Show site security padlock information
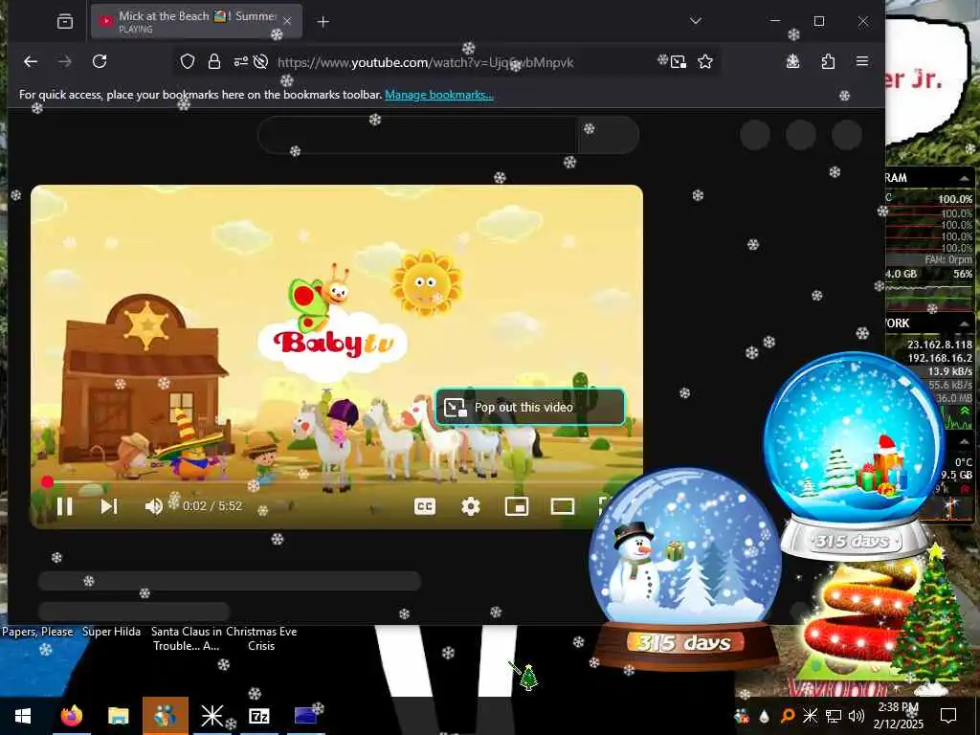 click(213, 61)
